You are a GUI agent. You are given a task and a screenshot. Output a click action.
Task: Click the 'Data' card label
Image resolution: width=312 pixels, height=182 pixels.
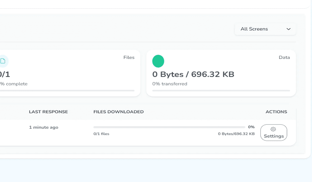point(284,57)
